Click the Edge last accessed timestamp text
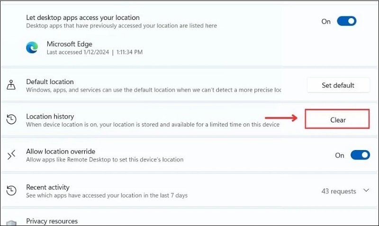 (95, 52)
